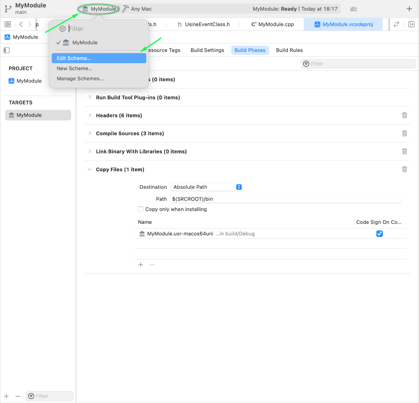Remove target with bottom minus
Image resolution: width=419 pixels, height=403 pixels.
[18, 396]
